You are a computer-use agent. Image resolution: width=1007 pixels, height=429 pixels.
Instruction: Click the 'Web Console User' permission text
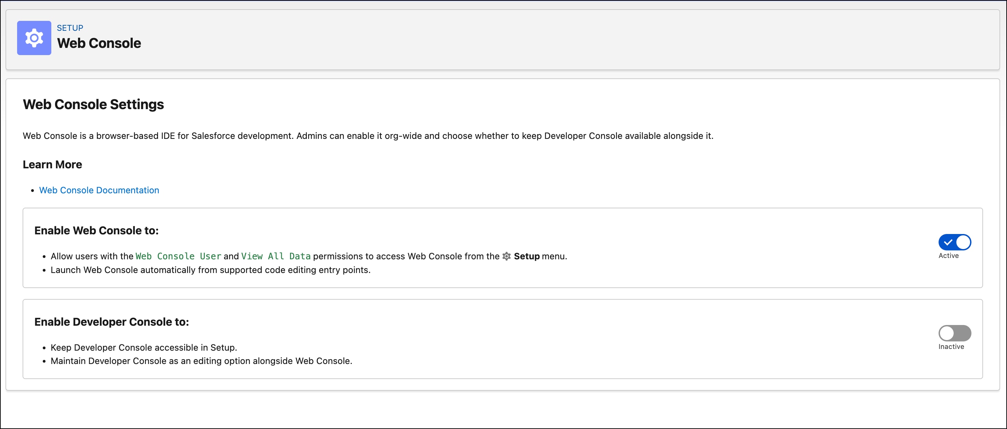pyautogui.click(x=178, y=256)
